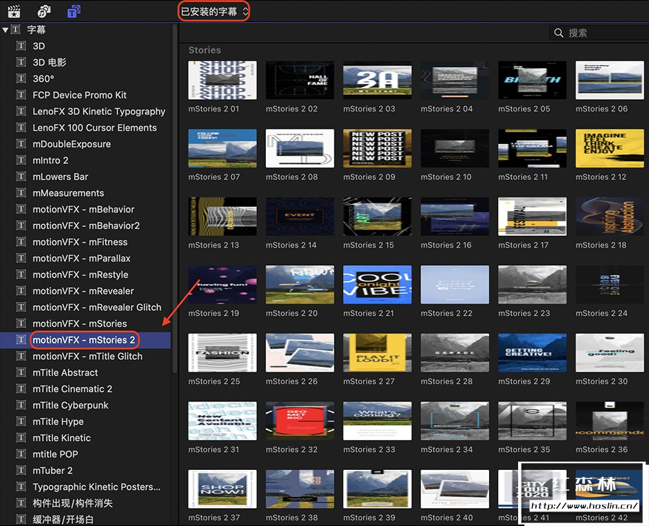Click the search magnifier icon
The image size is (649, 526).
pyautogui.click(x=559, y=33)
